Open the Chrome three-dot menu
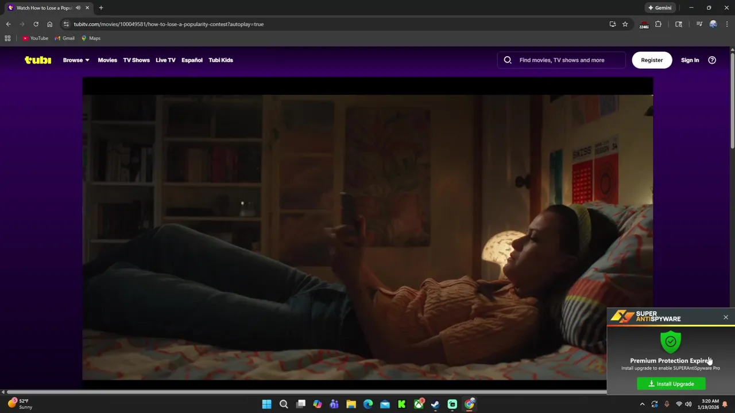735x413 pixels. (x=727, y=24)
